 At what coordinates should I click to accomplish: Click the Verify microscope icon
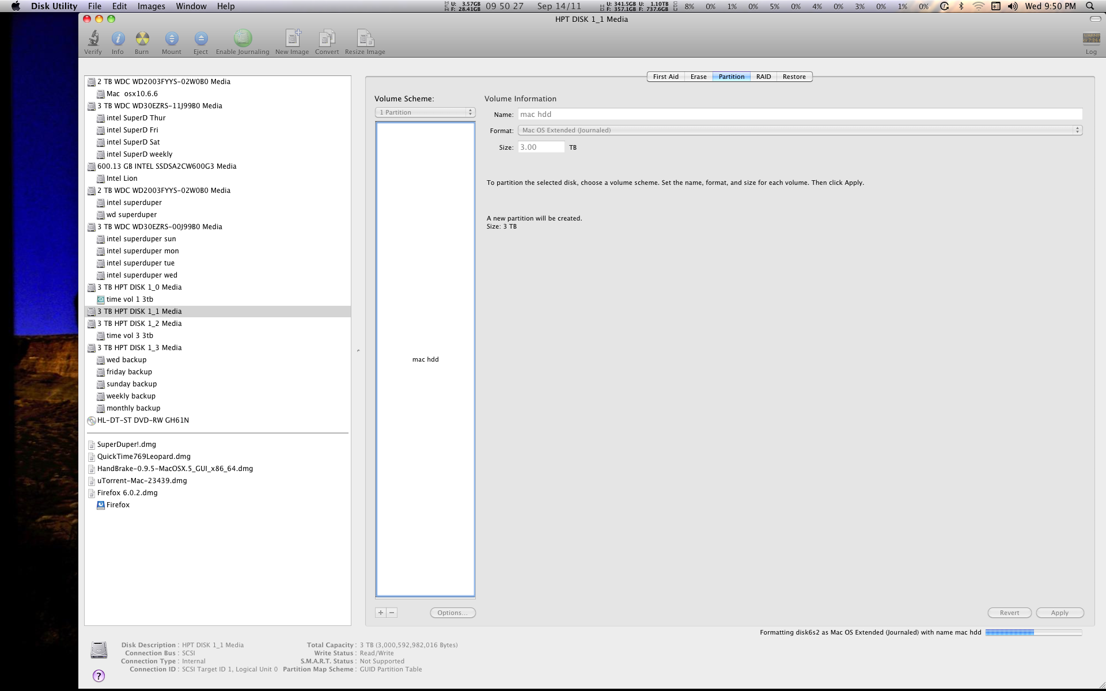(93, 39)
